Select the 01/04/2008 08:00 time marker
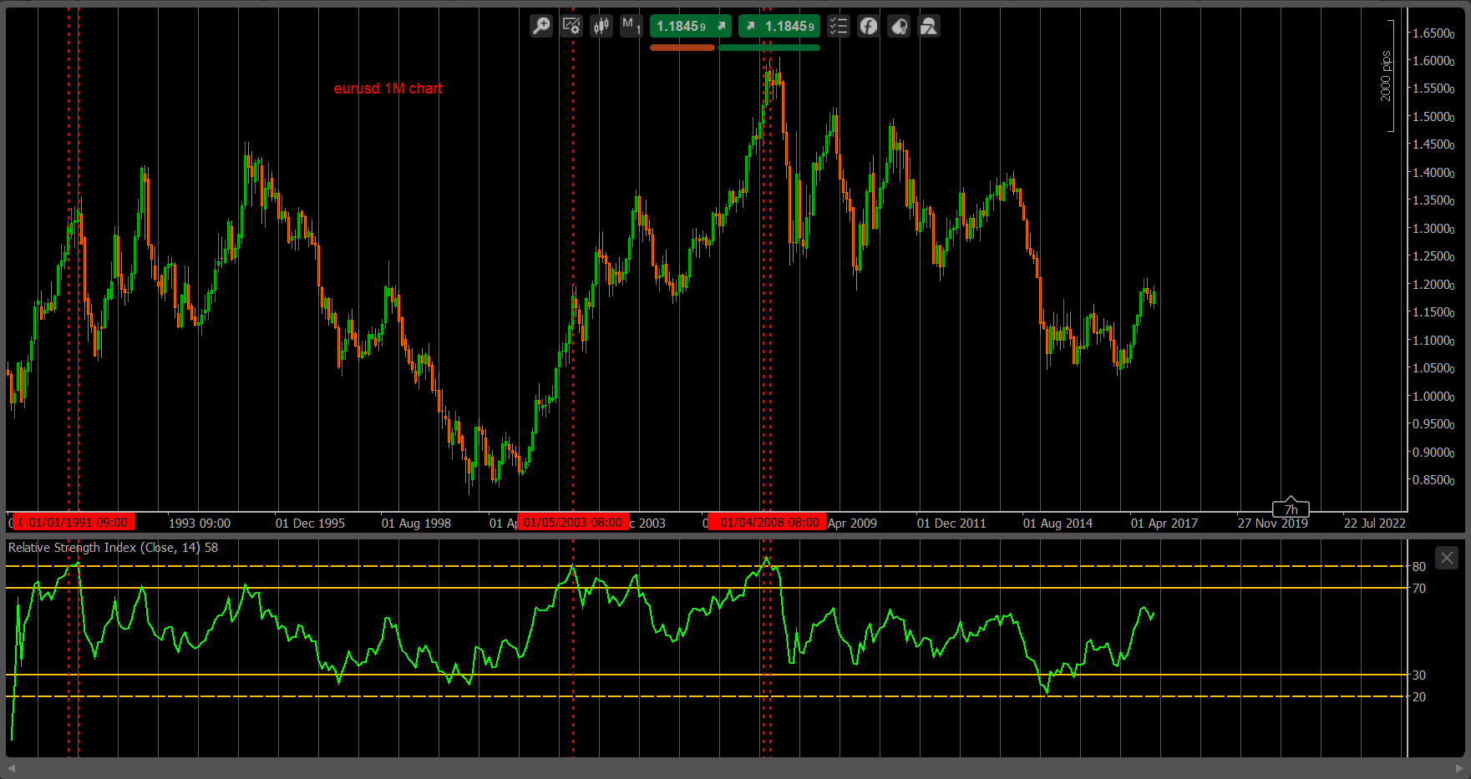The height and width of the screenshot is (779, 1471). tap(768, 523)
